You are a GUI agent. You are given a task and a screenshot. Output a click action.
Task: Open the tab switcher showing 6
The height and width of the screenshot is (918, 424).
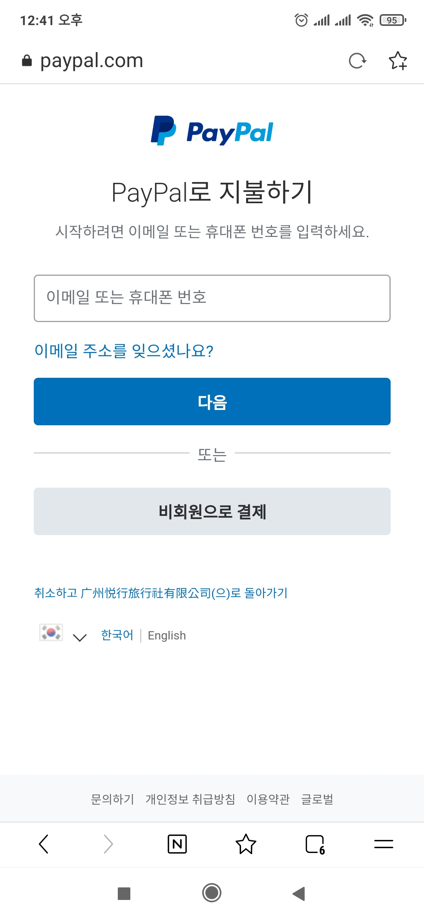pos(315,844)
